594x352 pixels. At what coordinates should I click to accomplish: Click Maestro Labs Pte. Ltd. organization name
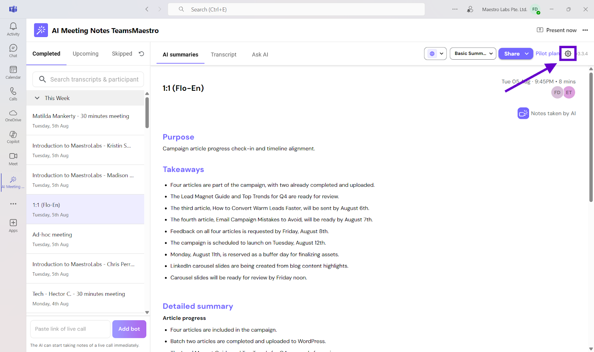point(505,10)
